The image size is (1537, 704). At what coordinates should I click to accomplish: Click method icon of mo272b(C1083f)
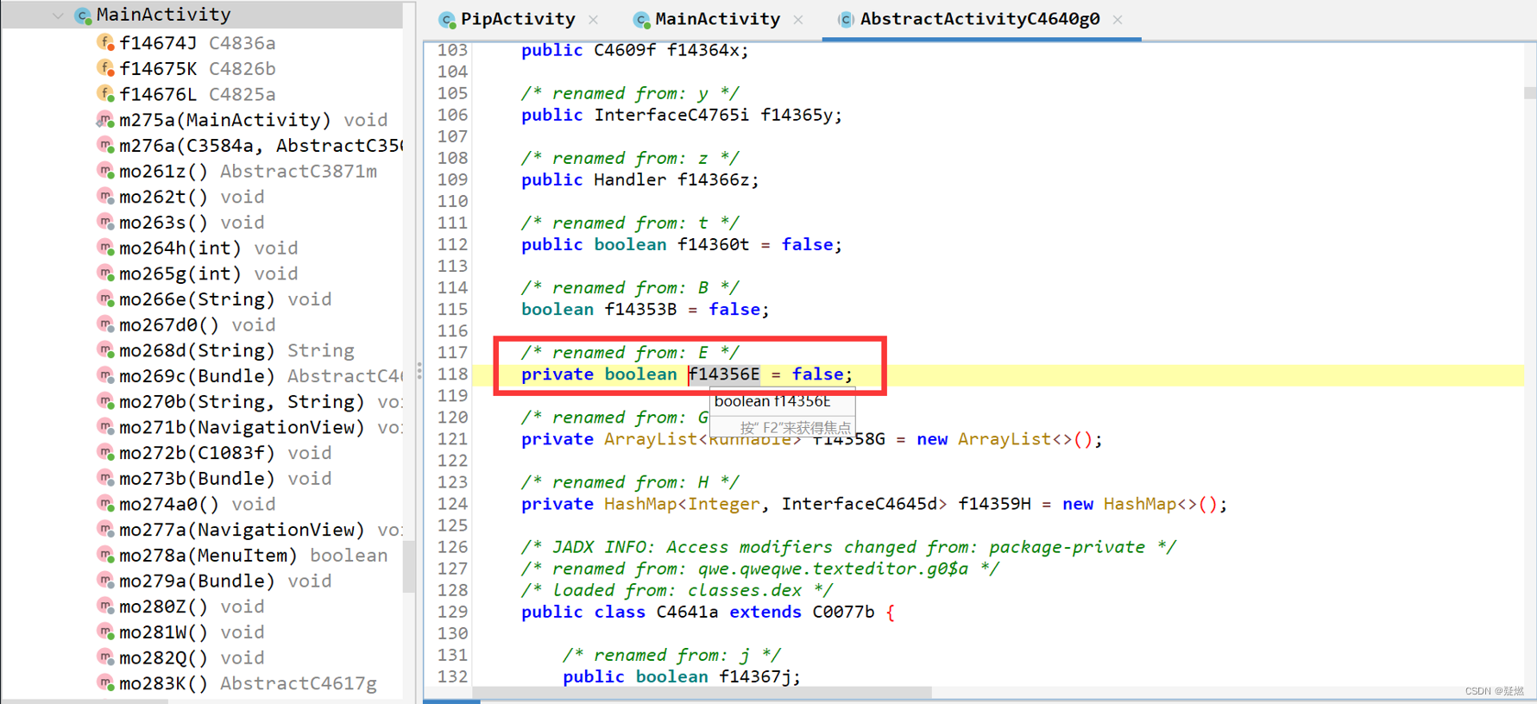pos(105,452)
